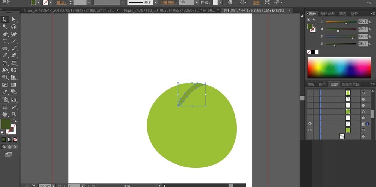Viewport: 376px width, 187px height.
Task: Select the Zoom magnifier tool
Action: [14, 114]
